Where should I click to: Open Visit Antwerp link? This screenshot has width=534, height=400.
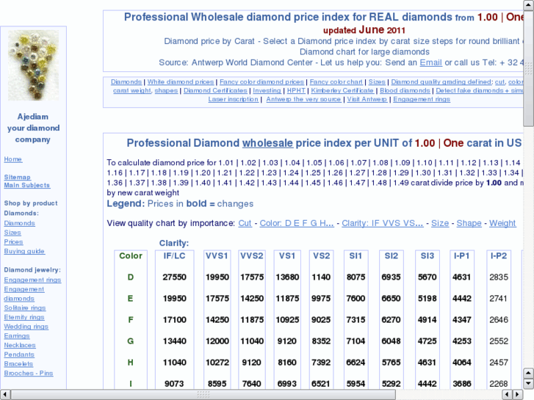[x=367, y=99]
